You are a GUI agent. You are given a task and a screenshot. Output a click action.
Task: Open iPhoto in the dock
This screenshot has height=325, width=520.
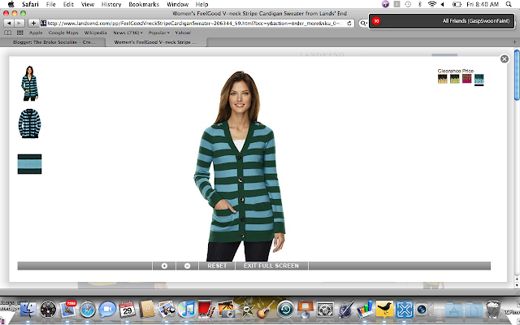coord(226,310)
